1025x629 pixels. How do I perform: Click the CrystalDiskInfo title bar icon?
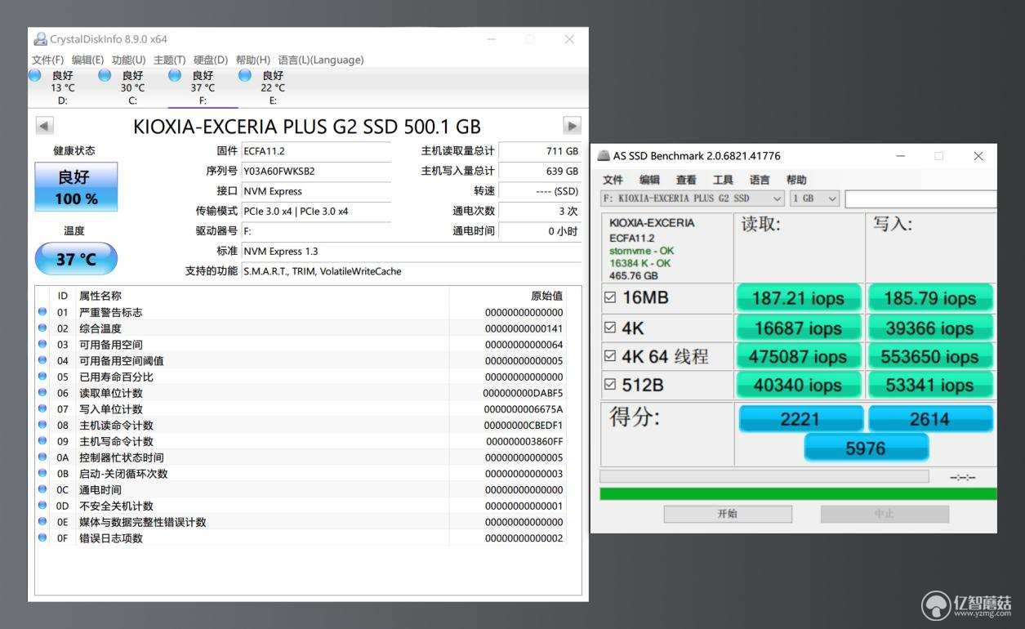[x=40, y=39]
